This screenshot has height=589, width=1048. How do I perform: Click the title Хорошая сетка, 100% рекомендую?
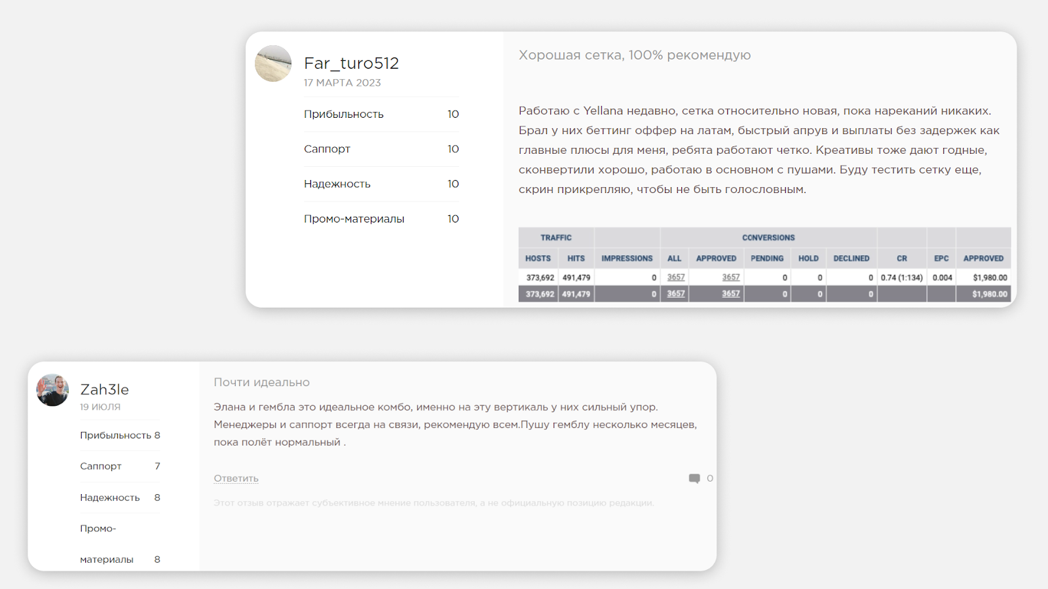pos(635,55)
